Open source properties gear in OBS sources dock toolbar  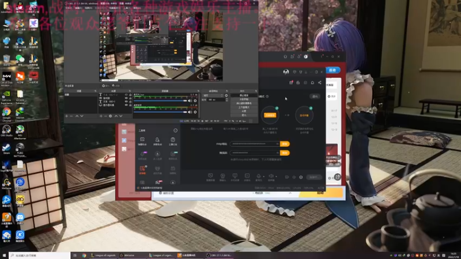(111, 116)
